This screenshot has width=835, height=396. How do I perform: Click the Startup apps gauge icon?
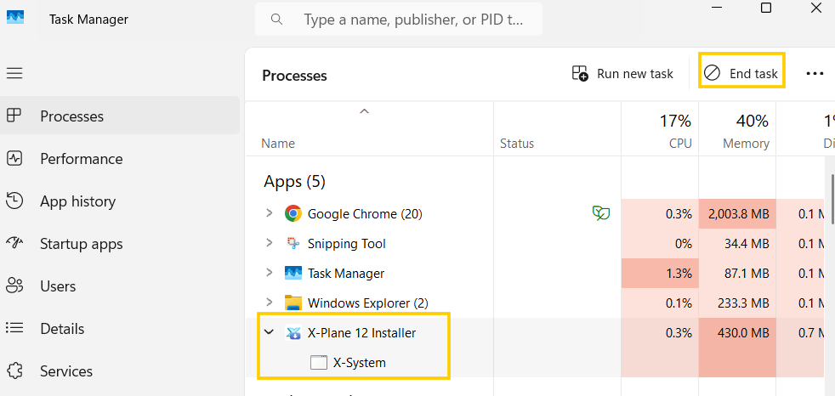point(14,243)
